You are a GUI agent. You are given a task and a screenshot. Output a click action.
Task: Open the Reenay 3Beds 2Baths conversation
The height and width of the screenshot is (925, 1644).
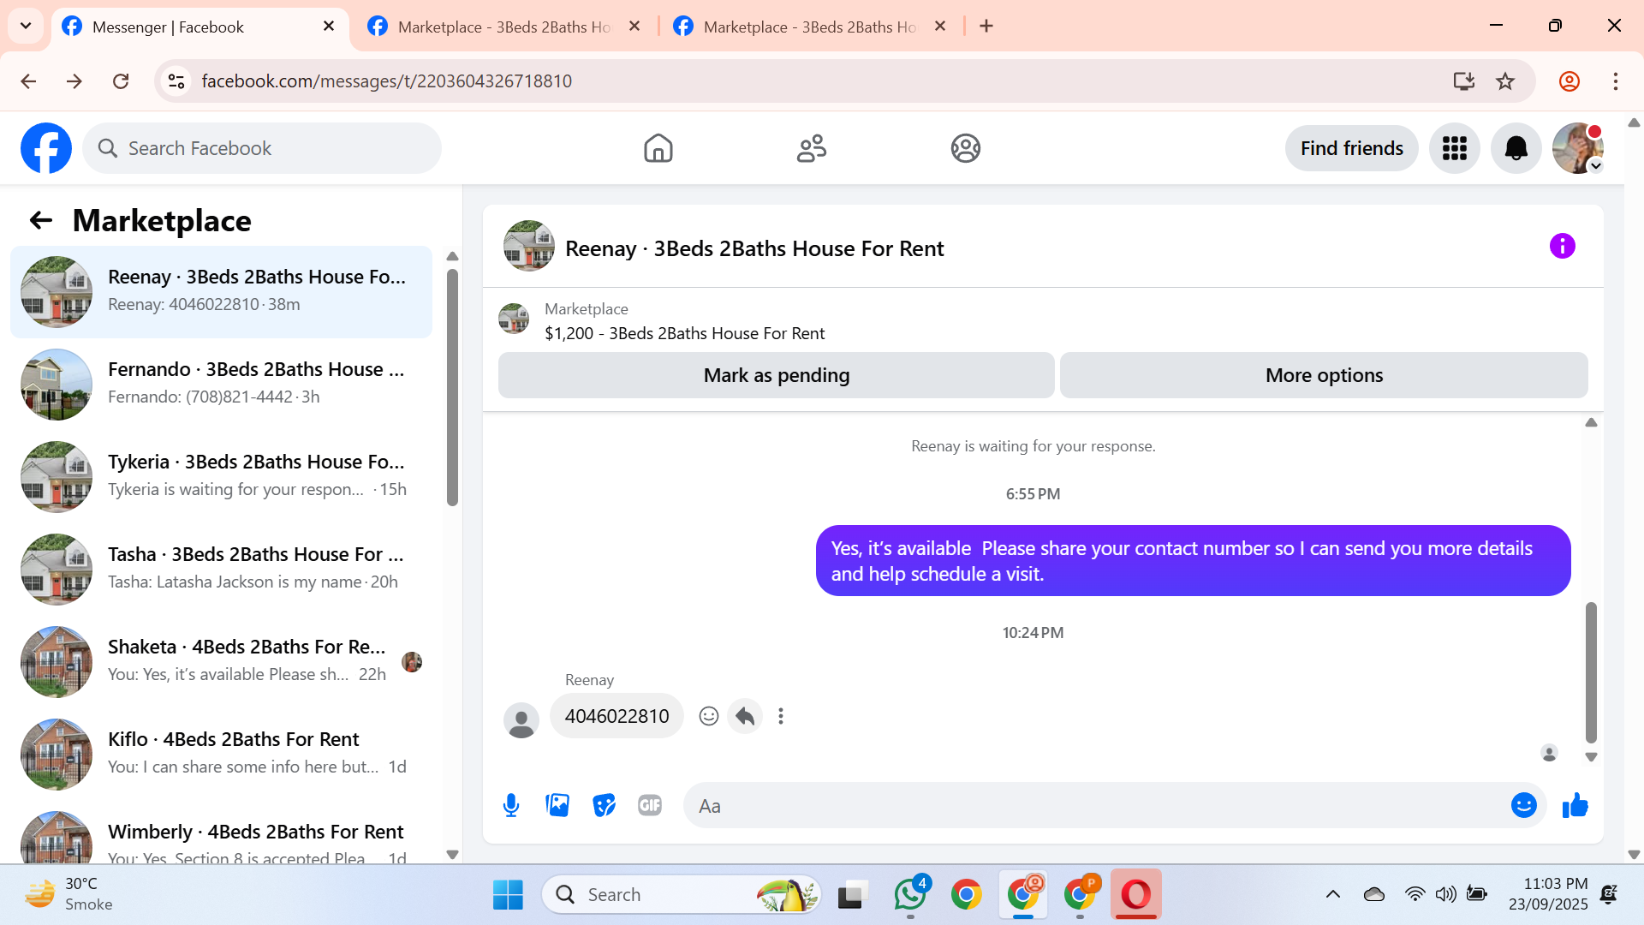[221, 292]
